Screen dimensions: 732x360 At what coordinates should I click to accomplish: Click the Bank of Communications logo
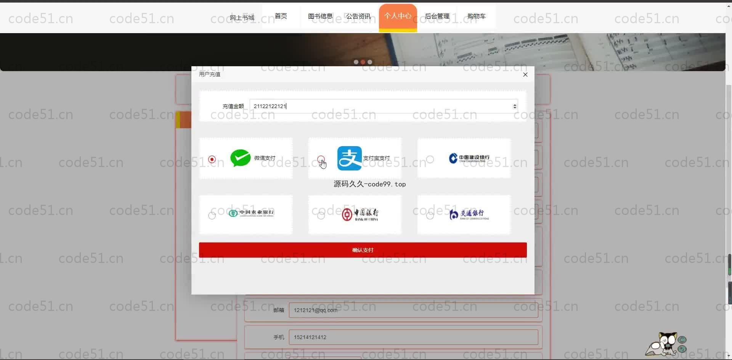(x=469, y=214)
